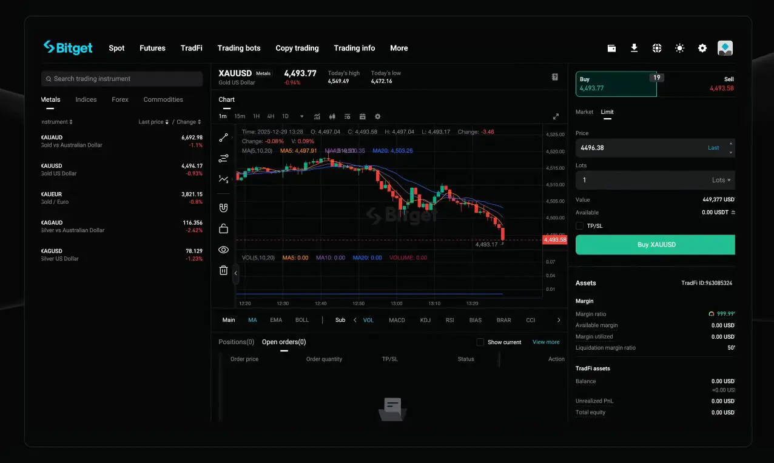Select the EMA main indicator
Viewport: 774px width, 463px height.
tap(276, 320)
